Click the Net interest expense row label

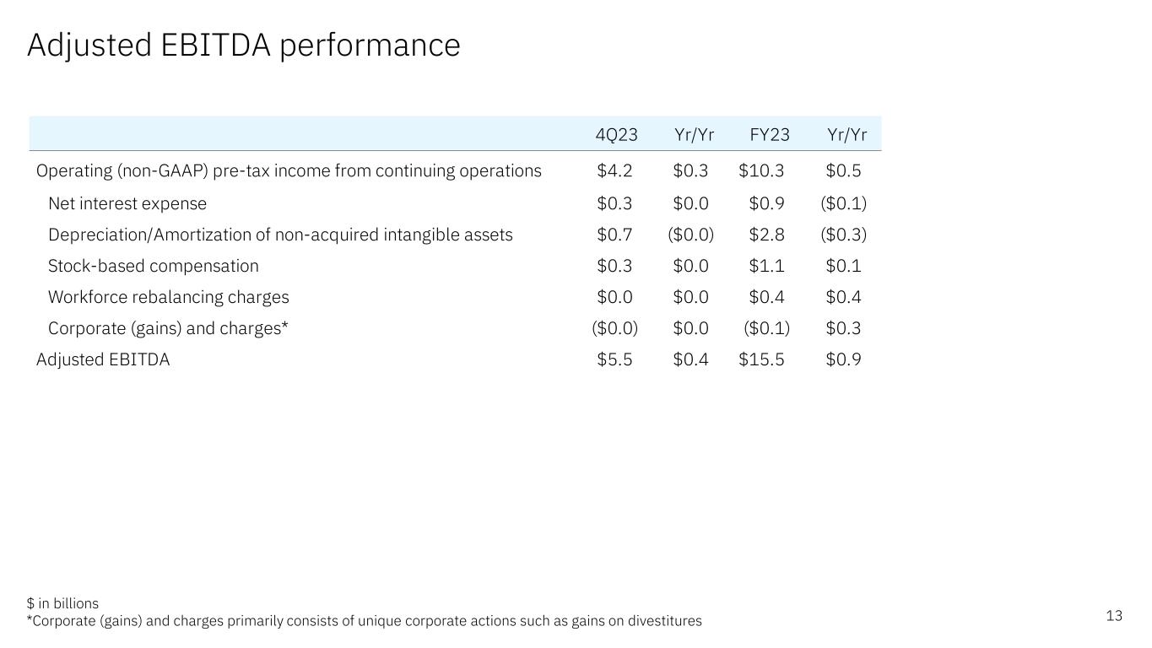point(127,203)
